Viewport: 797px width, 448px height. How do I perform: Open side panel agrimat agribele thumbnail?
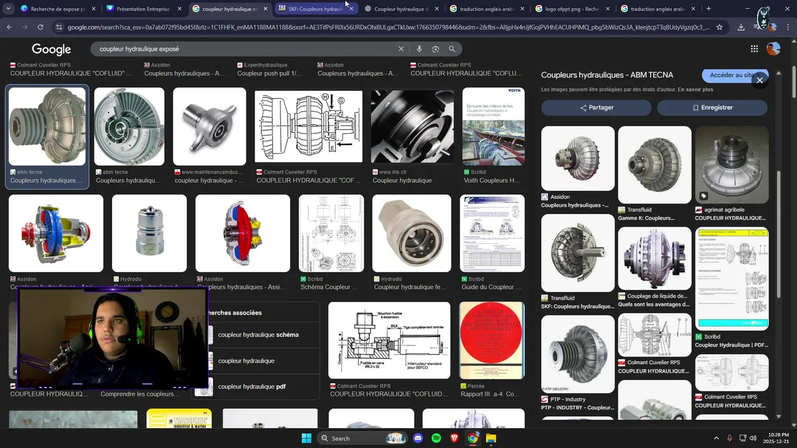click(732, 165)
